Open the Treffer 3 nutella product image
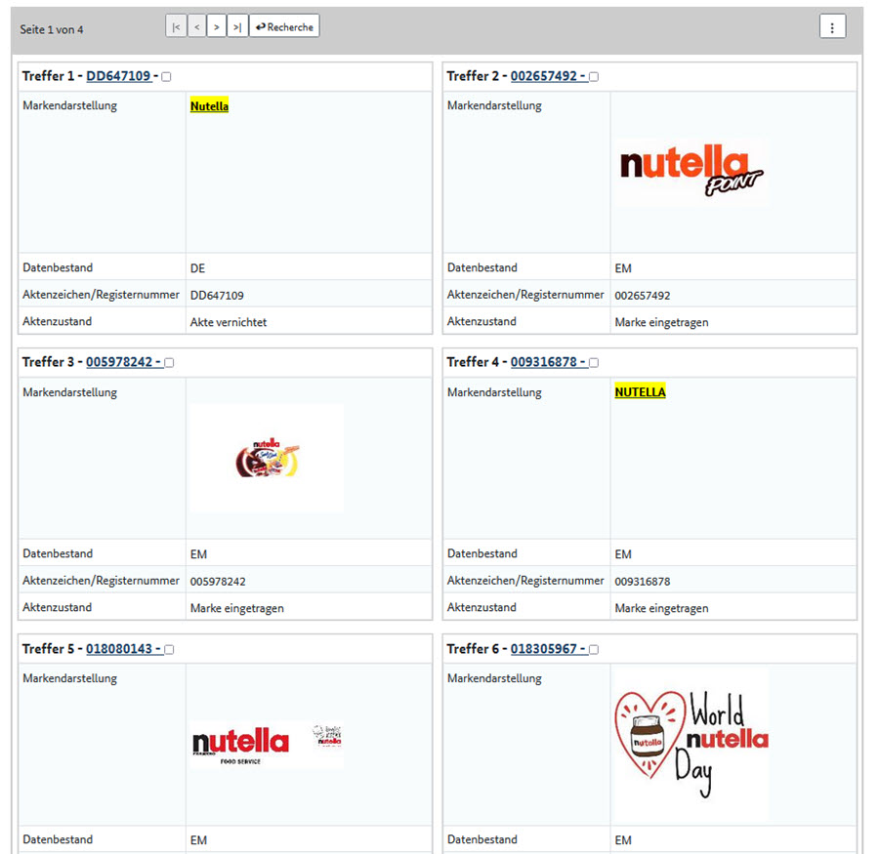The height and width of the screenshot is (854, 879). point(267,457)
